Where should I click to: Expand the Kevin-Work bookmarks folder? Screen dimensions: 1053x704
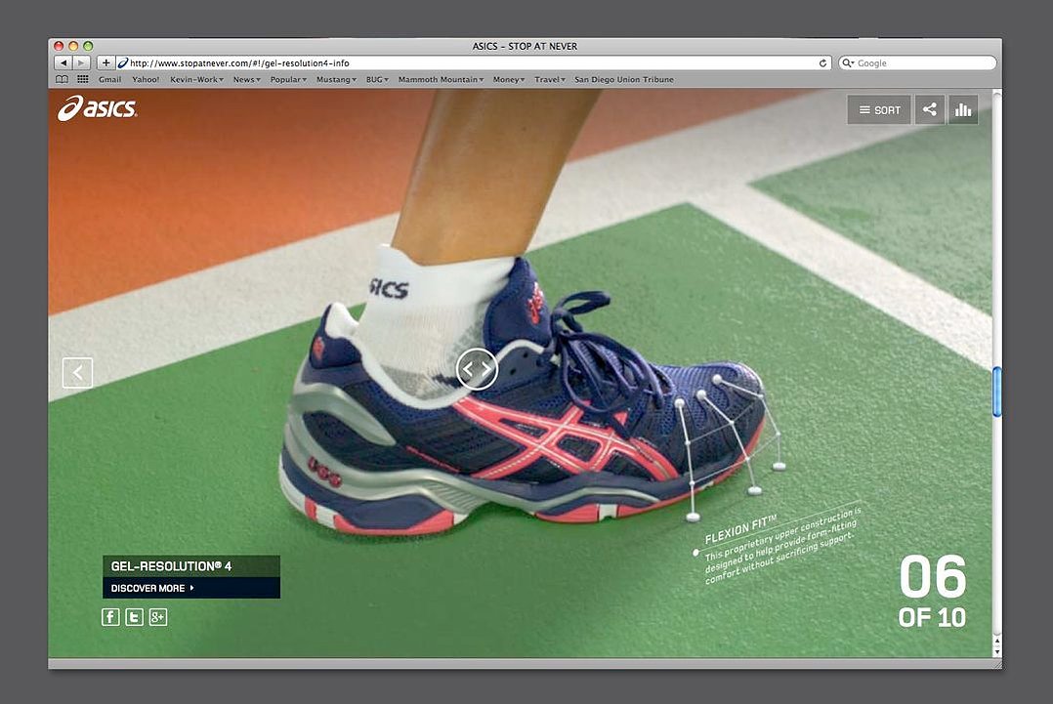(196, 79)
